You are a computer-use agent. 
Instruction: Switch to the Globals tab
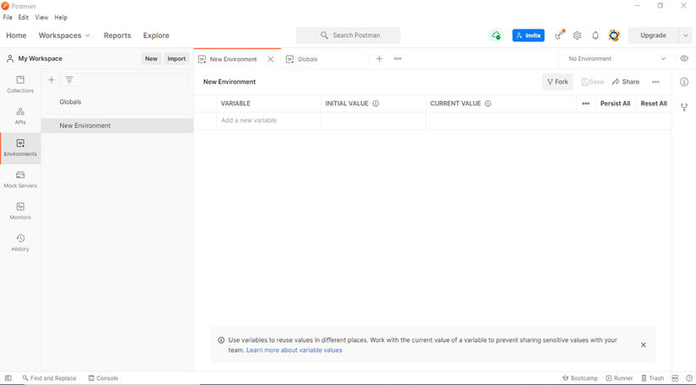(x=308, y=59)
